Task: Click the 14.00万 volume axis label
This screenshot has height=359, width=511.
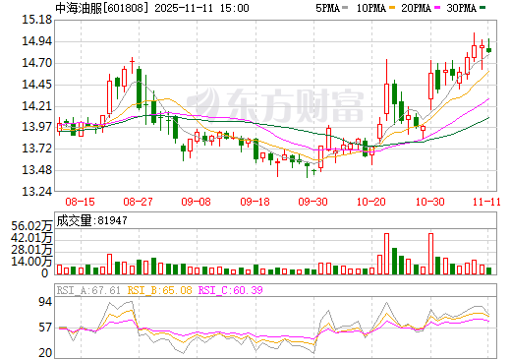Action: [x=31, y=262]
